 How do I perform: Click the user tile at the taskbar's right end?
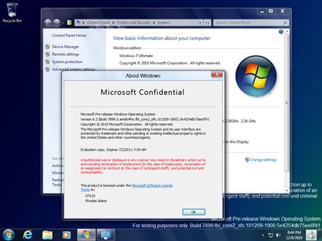[311, 235]
